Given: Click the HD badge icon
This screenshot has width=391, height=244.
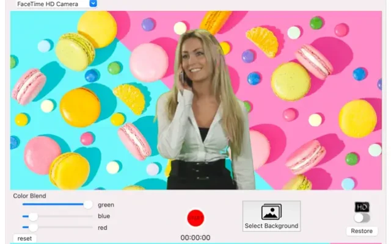Looking at the screenshot, I should click(x=362, y=207).
